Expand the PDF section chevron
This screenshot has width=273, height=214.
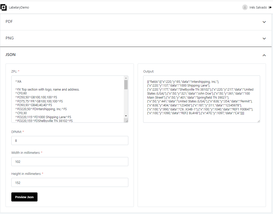pyautogui.click(x=264, y=22)
